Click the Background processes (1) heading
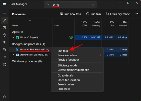 (x=29, y=44)
